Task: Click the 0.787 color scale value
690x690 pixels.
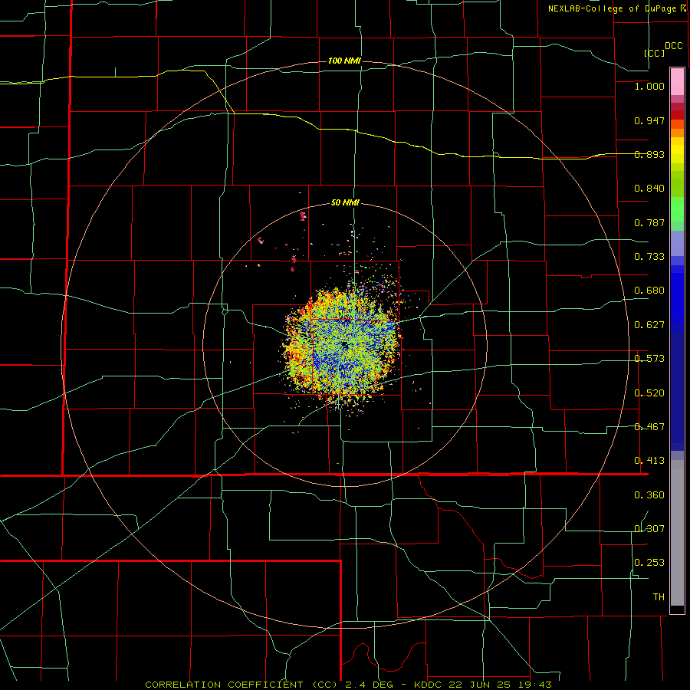Action: point(649,222)
